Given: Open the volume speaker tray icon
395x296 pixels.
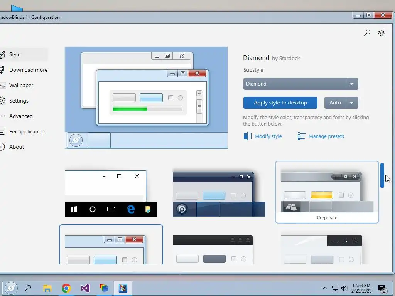Looking at the screenshot, I should point(344,288).
